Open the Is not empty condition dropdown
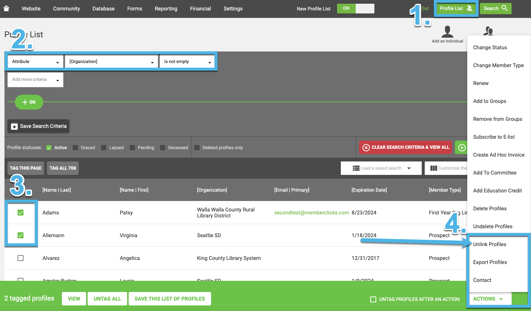The width and height of the screenshot is (531, 311). (187, 61)
